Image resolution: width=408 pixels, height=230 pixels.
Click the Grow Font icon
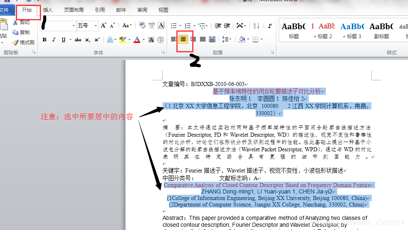point(103,26)
